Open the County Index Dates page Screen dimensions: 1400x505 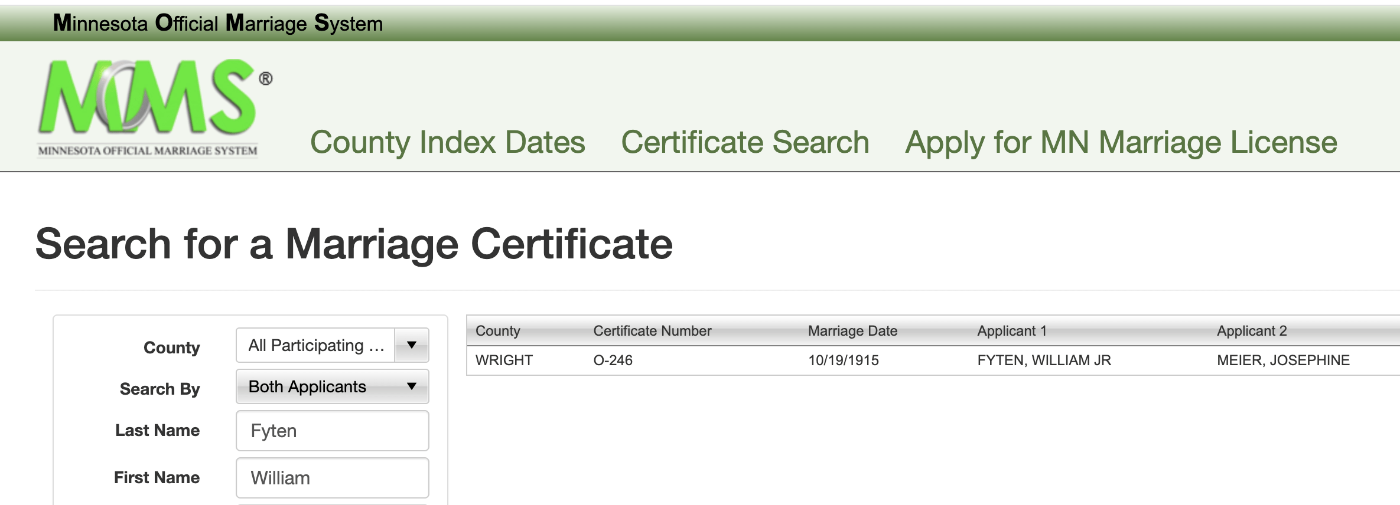[x=447, y=143]
